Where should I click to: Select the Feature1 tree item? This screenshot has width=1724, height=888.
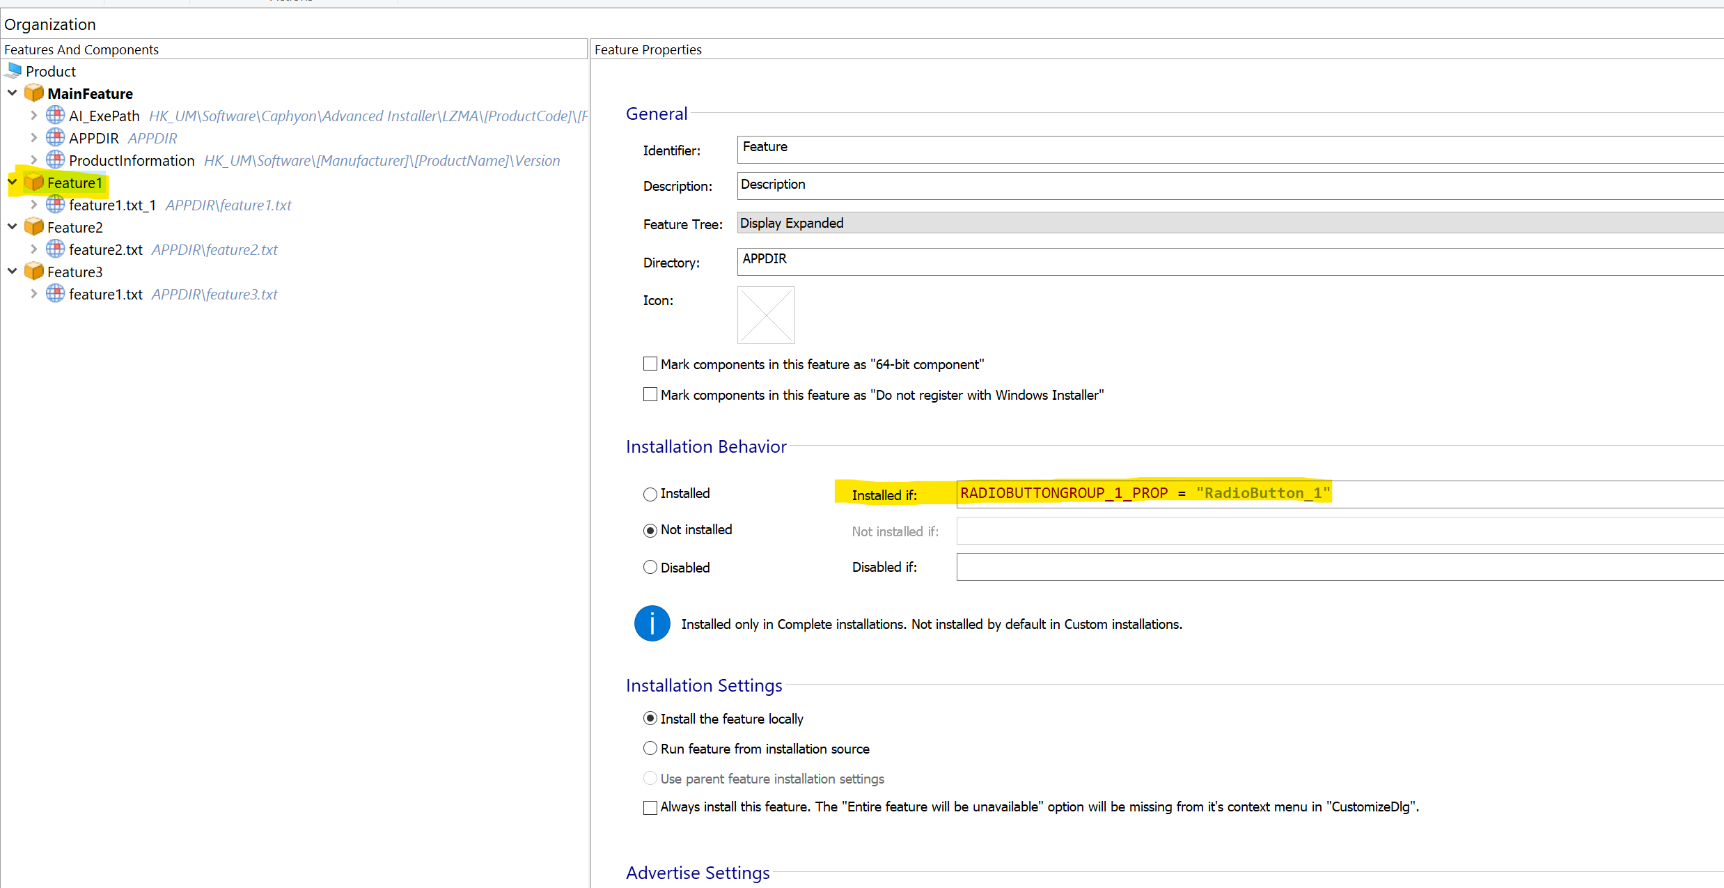[x=75, y=182]
